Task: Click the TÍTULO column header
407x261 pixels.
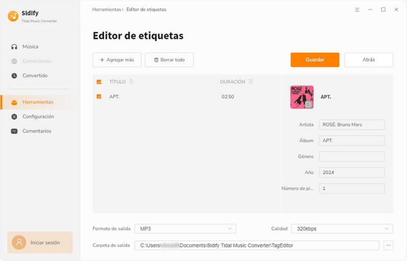Action: [118, 82]
